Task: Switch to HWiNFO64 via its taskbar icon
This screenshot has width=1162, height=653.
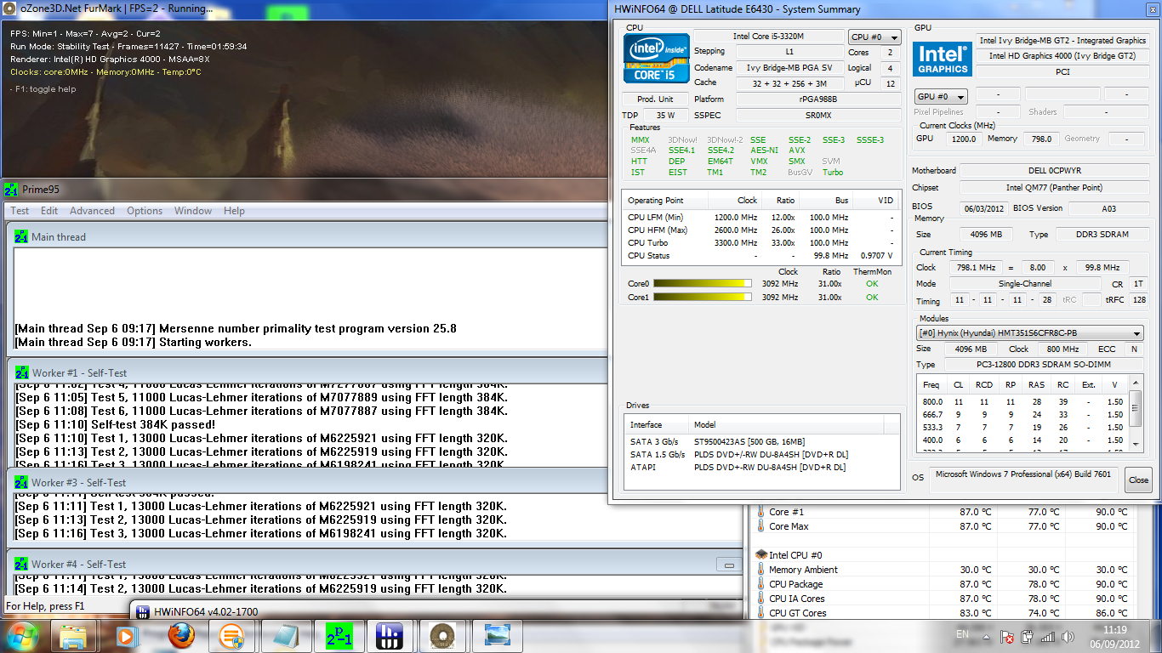Action: pyautogui.click(x=389, y=636)
